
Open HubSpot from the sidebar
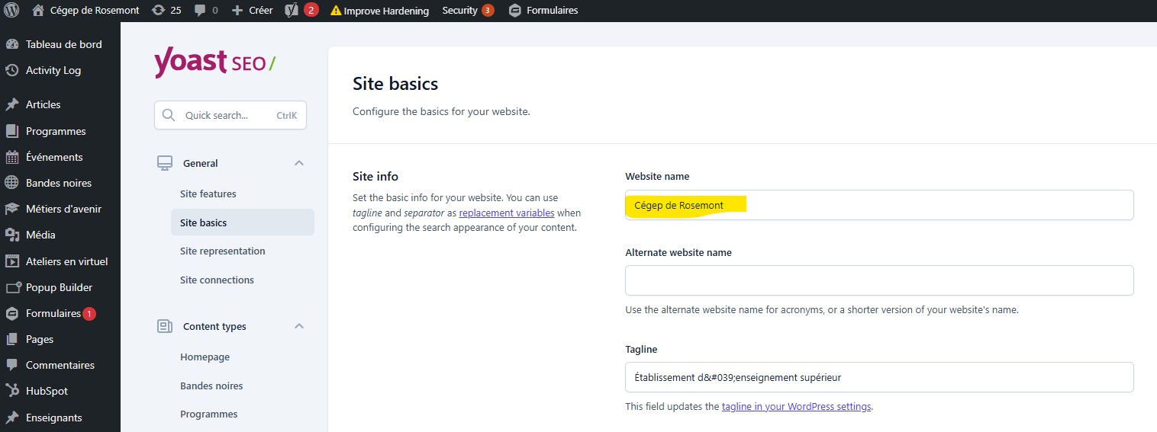pos(47,391)
